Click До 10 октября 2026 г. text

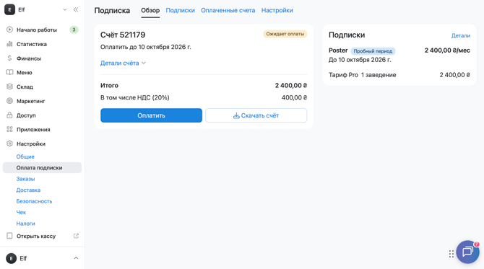(x=360, y=60)
